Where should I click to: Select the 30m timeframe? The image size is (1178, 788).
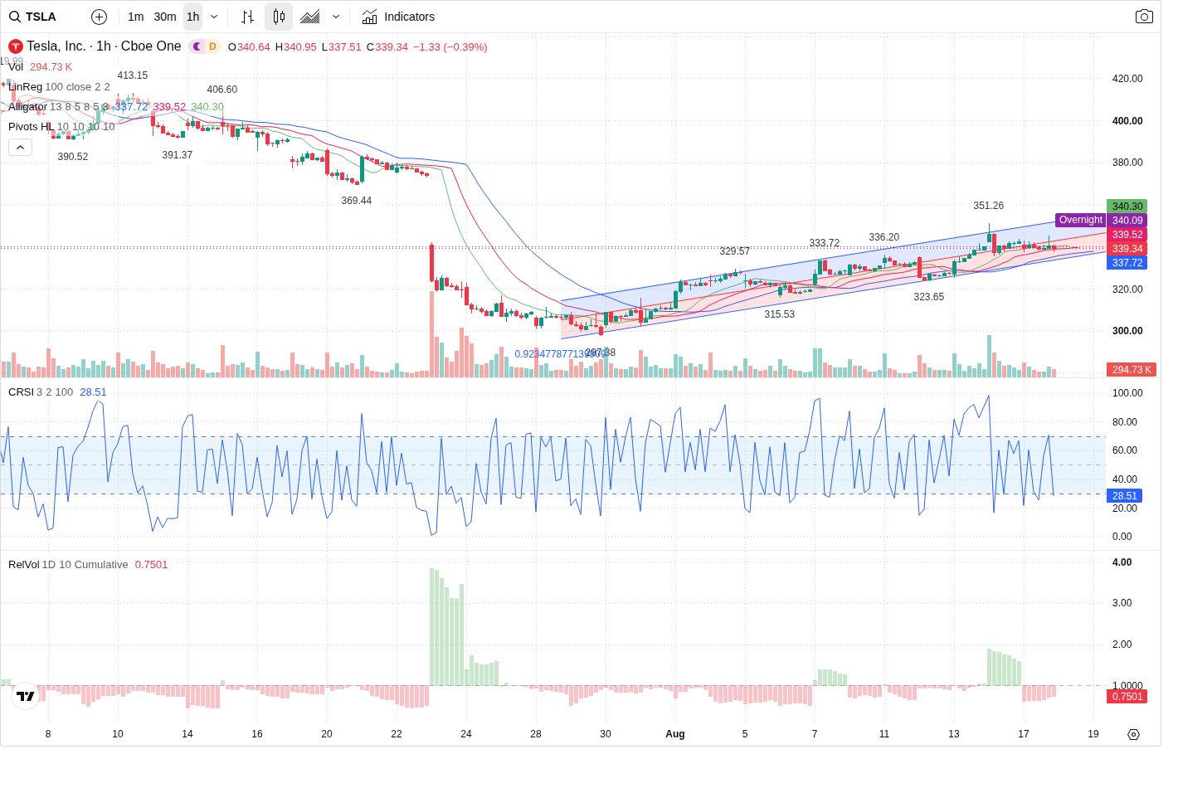point(165,17)
